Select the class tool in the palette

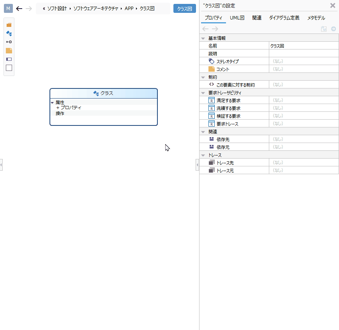[9, 33]
